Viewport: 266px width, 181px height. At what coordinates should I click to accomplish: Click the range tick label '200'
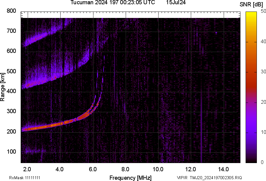(x=11, y=131)
